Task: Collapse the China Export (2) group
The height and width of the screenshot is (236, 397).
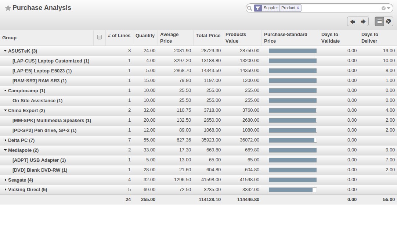Action: pyautogui.click(x=5, y=110)
